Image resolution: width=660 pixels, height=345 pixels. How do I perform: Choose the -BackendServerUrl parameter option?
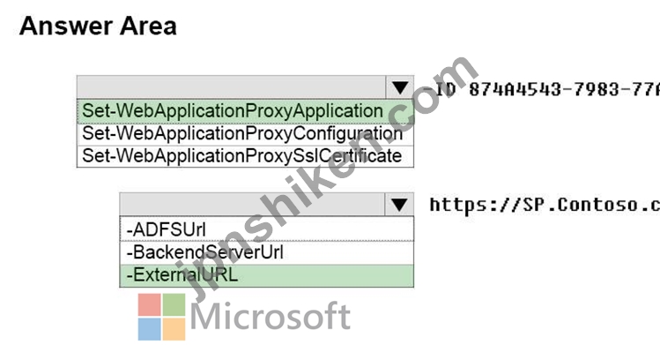pos(267,252)
